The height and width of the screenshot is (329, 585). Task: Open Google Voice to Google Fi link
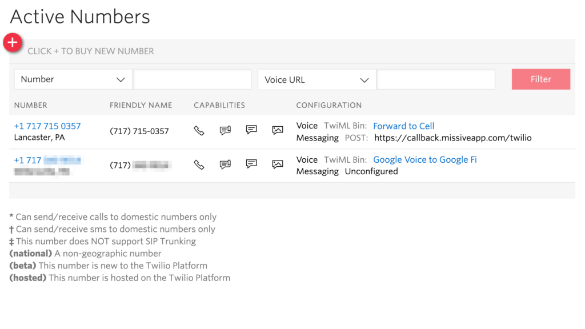[x=424, y=160]
